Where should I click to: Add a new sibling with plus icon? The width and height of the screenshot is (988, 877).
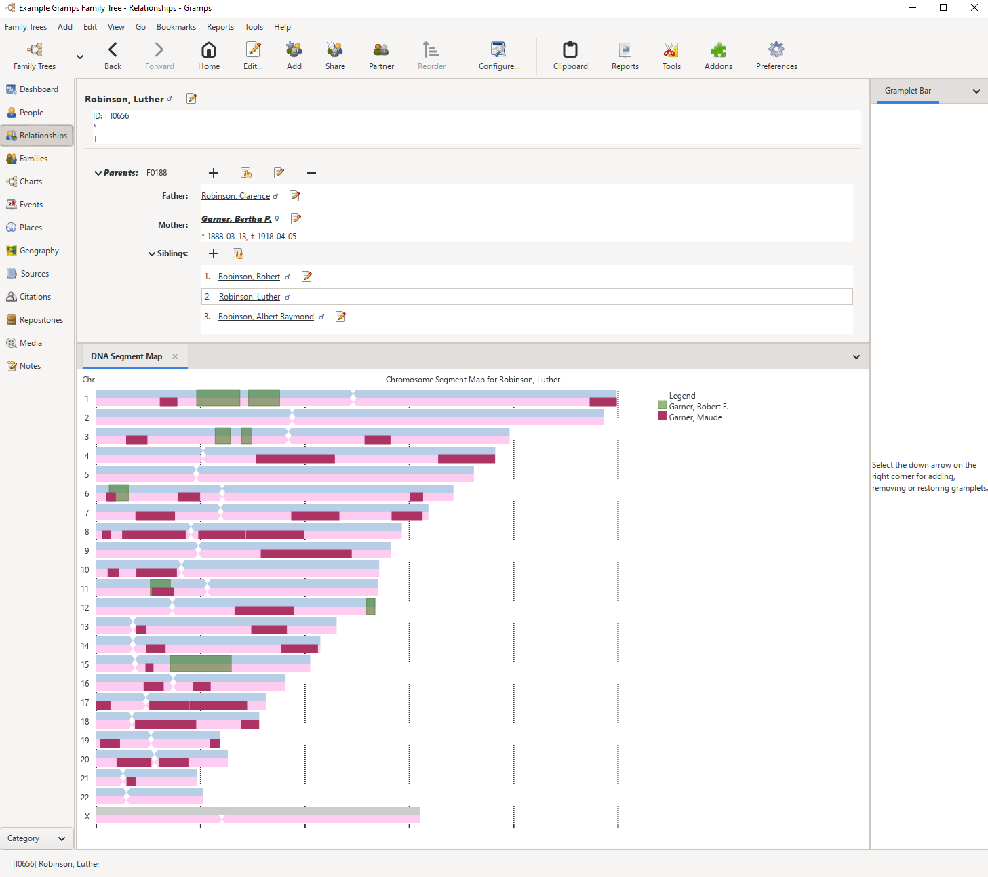214,253
